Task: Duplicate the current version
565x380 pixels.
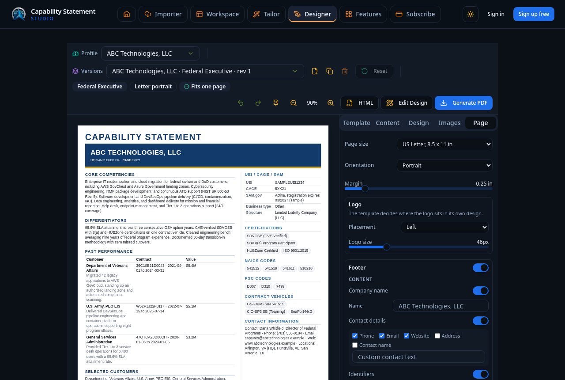Action: point(330,71)
